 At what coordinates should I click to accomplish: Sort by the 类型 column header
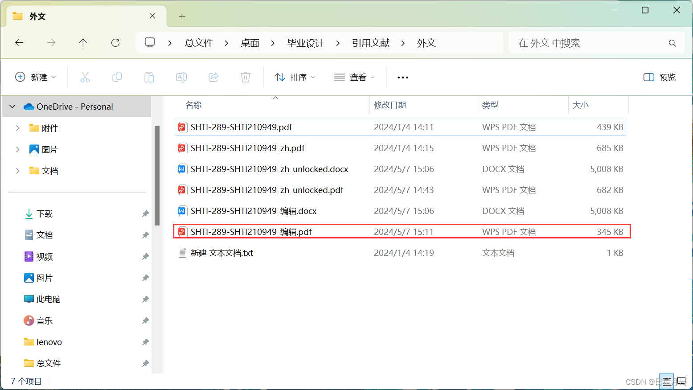(x=490, y=105)
